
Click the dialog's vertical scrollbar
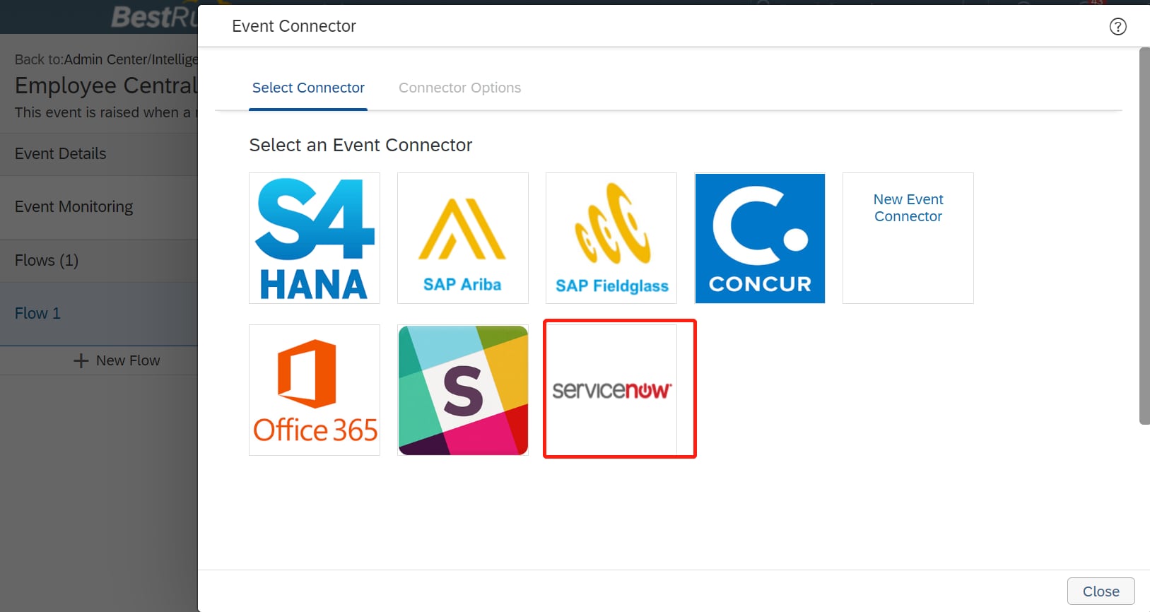[1144, 236]
